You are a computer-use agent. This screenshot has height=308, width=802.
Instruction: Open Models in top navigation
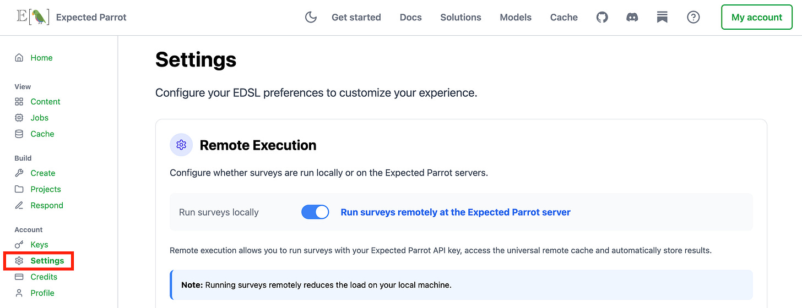(516, 17)
